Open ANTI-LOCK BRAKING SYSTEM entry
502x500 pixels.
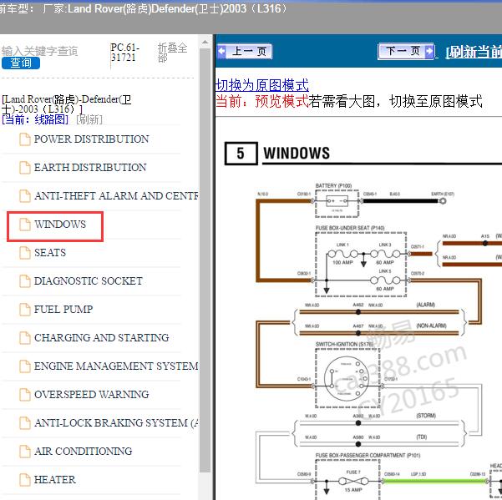(116, 422)
